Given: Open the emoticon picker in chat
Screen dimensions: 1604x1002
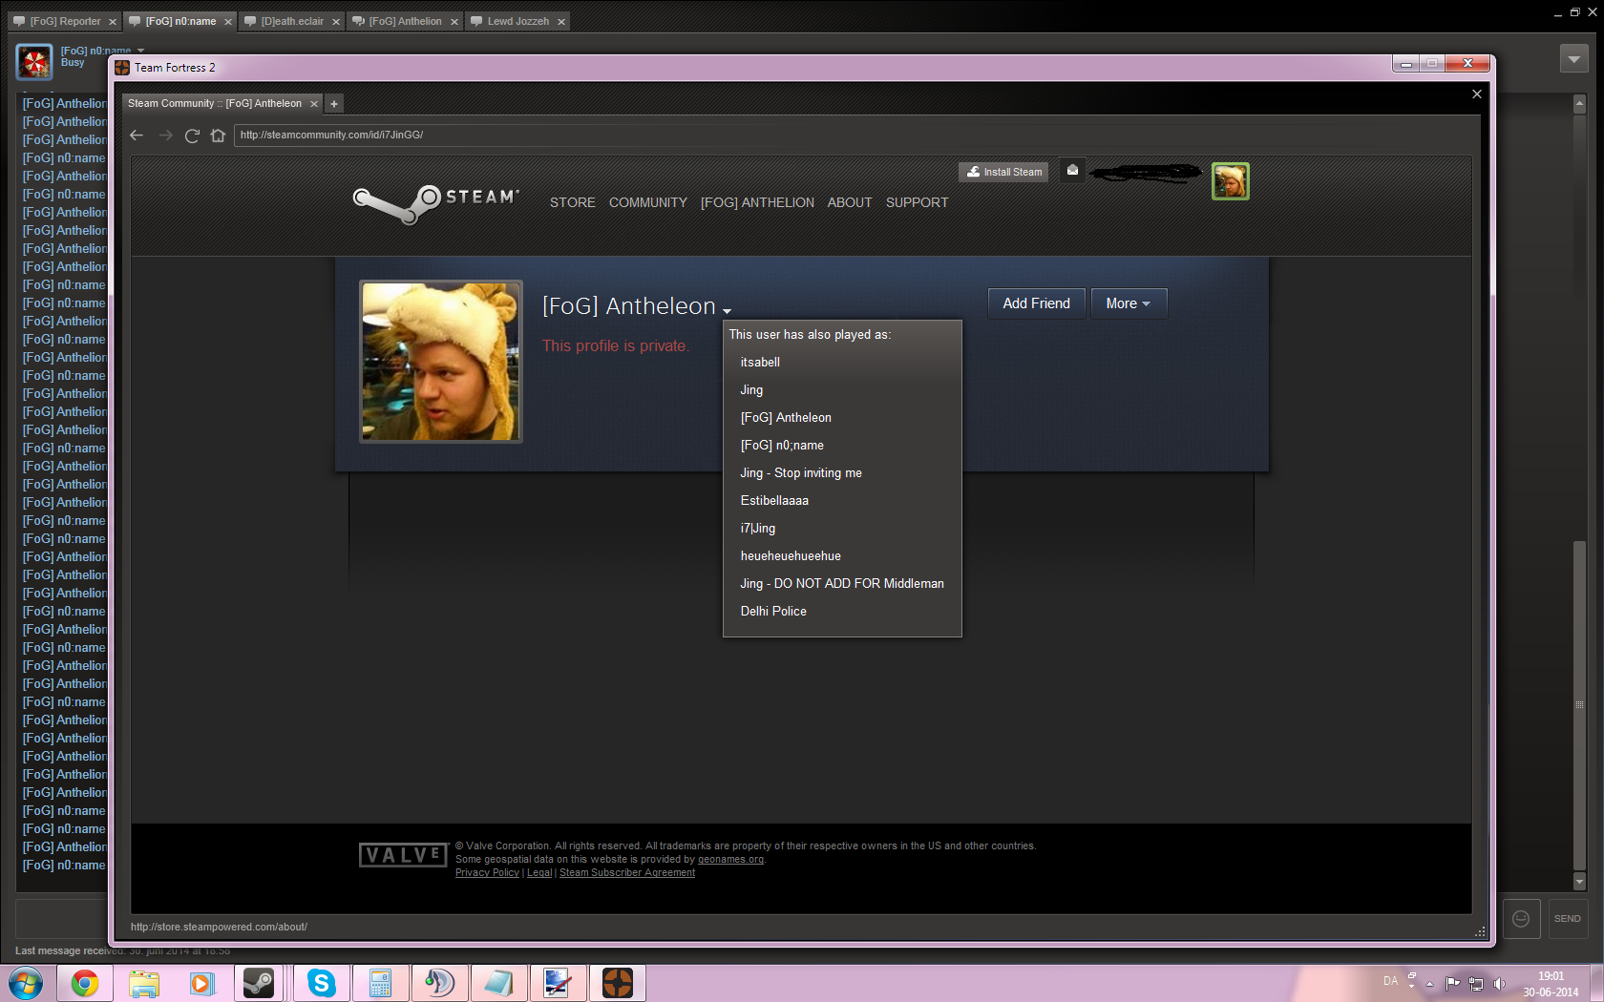Looking at the screenshot, I should 1521,918.
